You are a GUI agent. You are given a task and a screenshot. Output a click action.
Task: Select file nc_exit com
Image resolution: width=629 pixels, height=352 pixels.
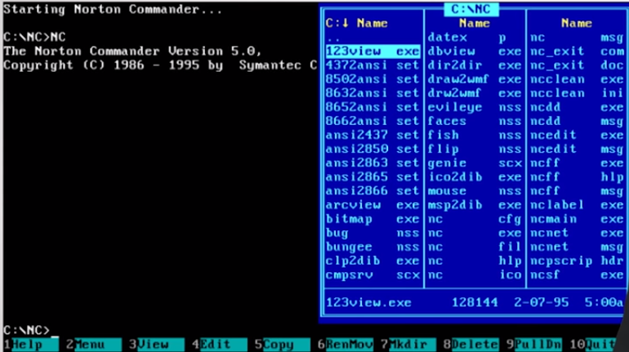pos(577,51)
